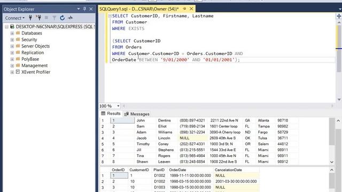Click the first results grid scroll down arrow
Screen dimensions: 342x192
coord(332,162)
